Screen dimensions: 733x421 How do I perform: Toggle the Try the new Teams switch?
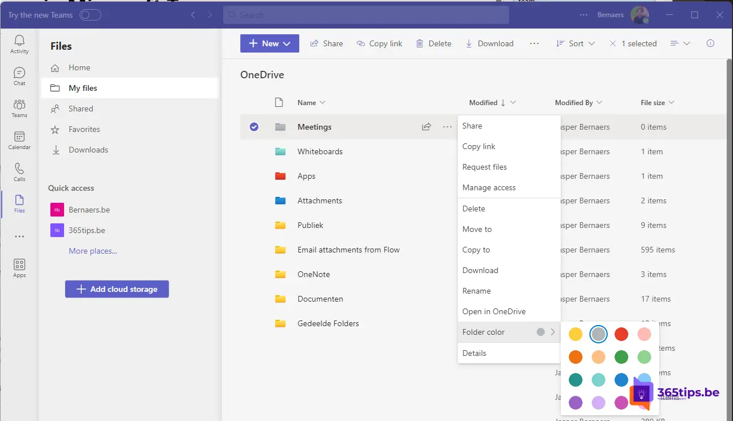[x=90, y=15]
